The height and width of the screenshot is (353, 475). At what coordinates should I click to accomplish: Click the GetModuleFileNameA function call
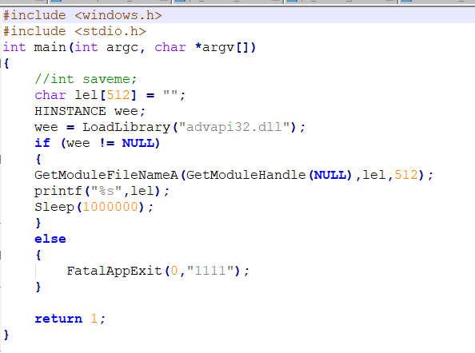pos(106,175)
